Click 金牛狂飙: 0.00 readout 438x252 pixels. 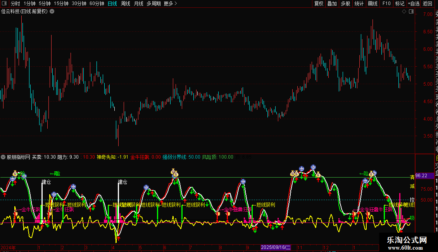coord(145,157)
